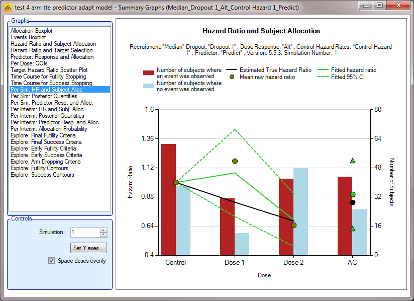Open Per Interim: Allocation Probability graph
This screenshot has height=301, width=414.
pyautogui.click(x=49, y=129)
